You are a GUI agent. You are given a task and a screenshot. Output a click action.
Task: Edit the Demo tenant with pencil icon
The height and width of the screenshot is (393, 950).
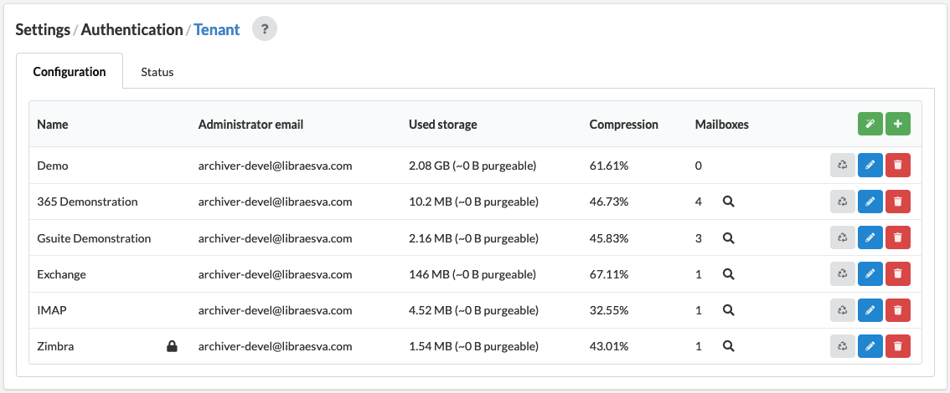870,165
